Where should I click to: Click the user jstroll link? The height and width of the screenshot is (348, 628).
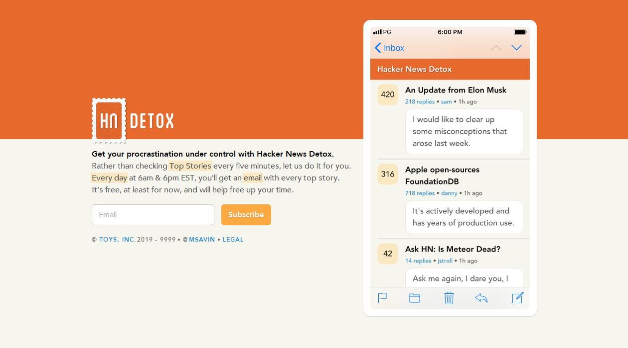pyautogui.click(x=445, y=261)
